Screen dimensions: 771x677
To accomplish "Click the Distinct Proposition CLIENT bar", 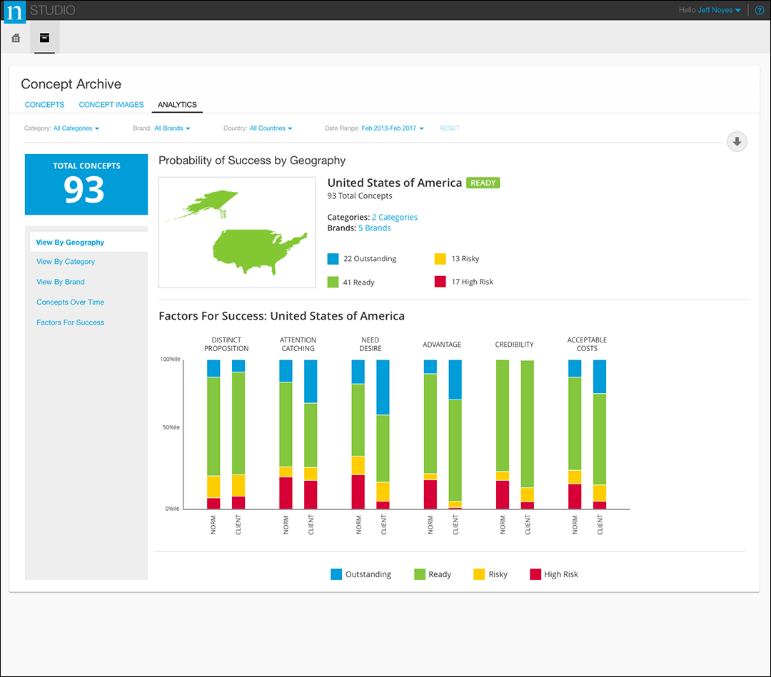I will click(238, 434).
